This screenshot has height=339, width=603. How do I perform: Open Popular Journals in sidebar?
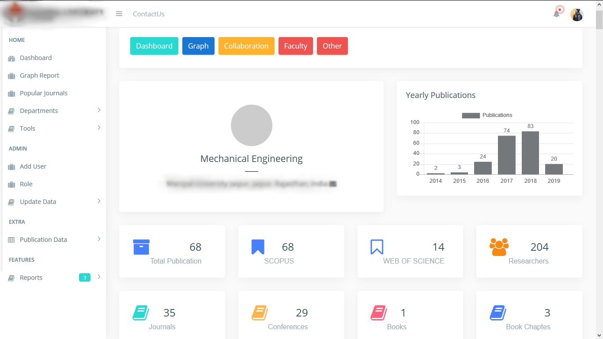[x=43, y=93]
